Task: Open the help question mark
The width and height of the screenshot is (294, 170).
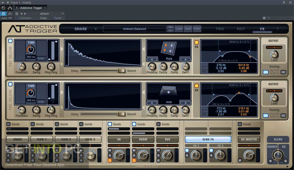Action: pos(278,29)
